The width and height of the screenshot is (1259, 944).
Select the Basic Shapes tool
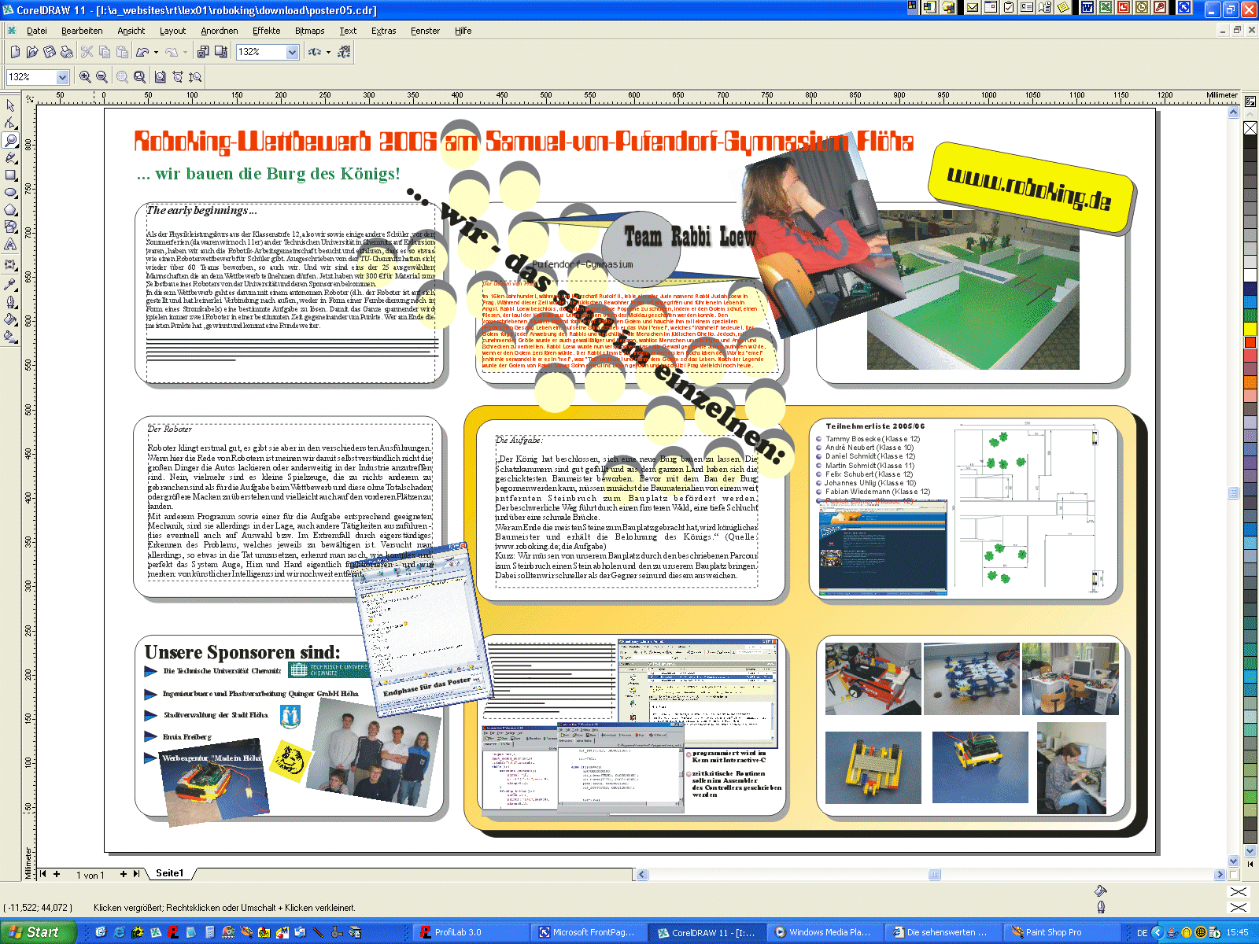pos(10,227)
